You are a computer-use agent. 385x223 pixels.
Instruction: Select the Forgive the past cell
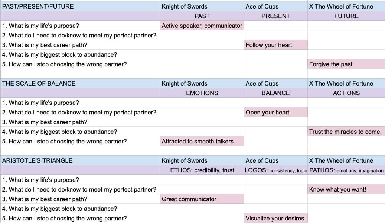pyautogui.click(x=346, y=64)
